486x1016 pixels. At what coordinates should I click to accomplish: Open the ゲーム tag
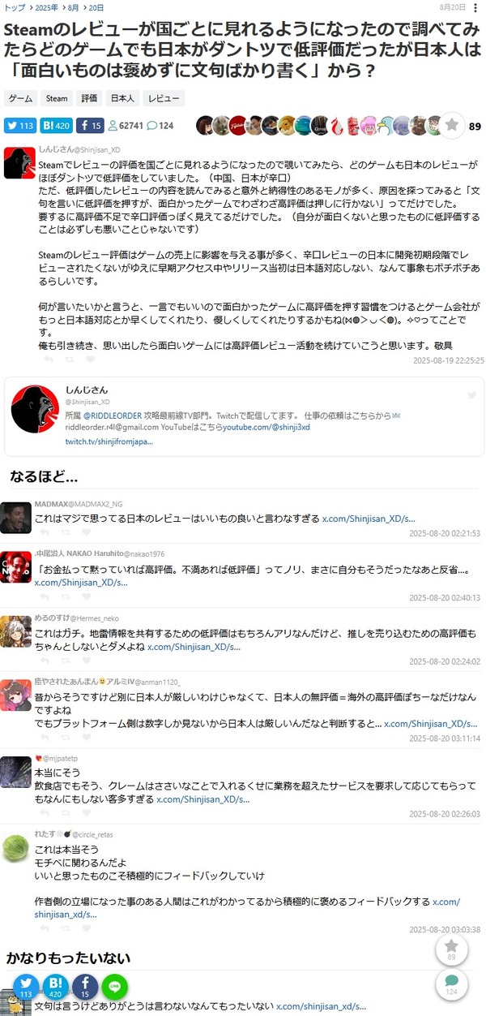(x=20, y=98)
